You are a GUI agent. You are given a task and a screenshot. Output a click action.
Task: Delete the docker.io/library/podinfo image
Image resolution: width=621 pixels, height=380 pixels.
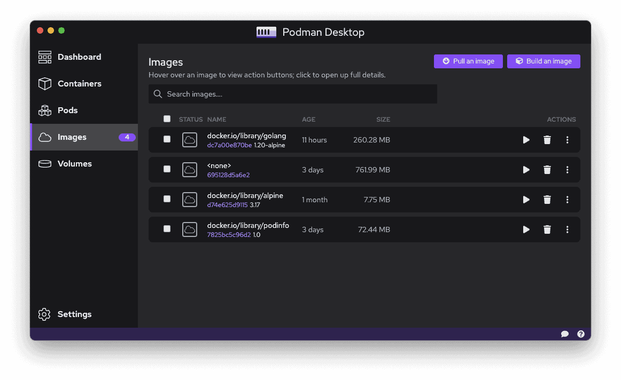click(547, 229)
